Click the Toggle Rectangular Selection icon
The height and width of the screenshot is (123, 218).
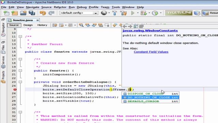(107, 25)
